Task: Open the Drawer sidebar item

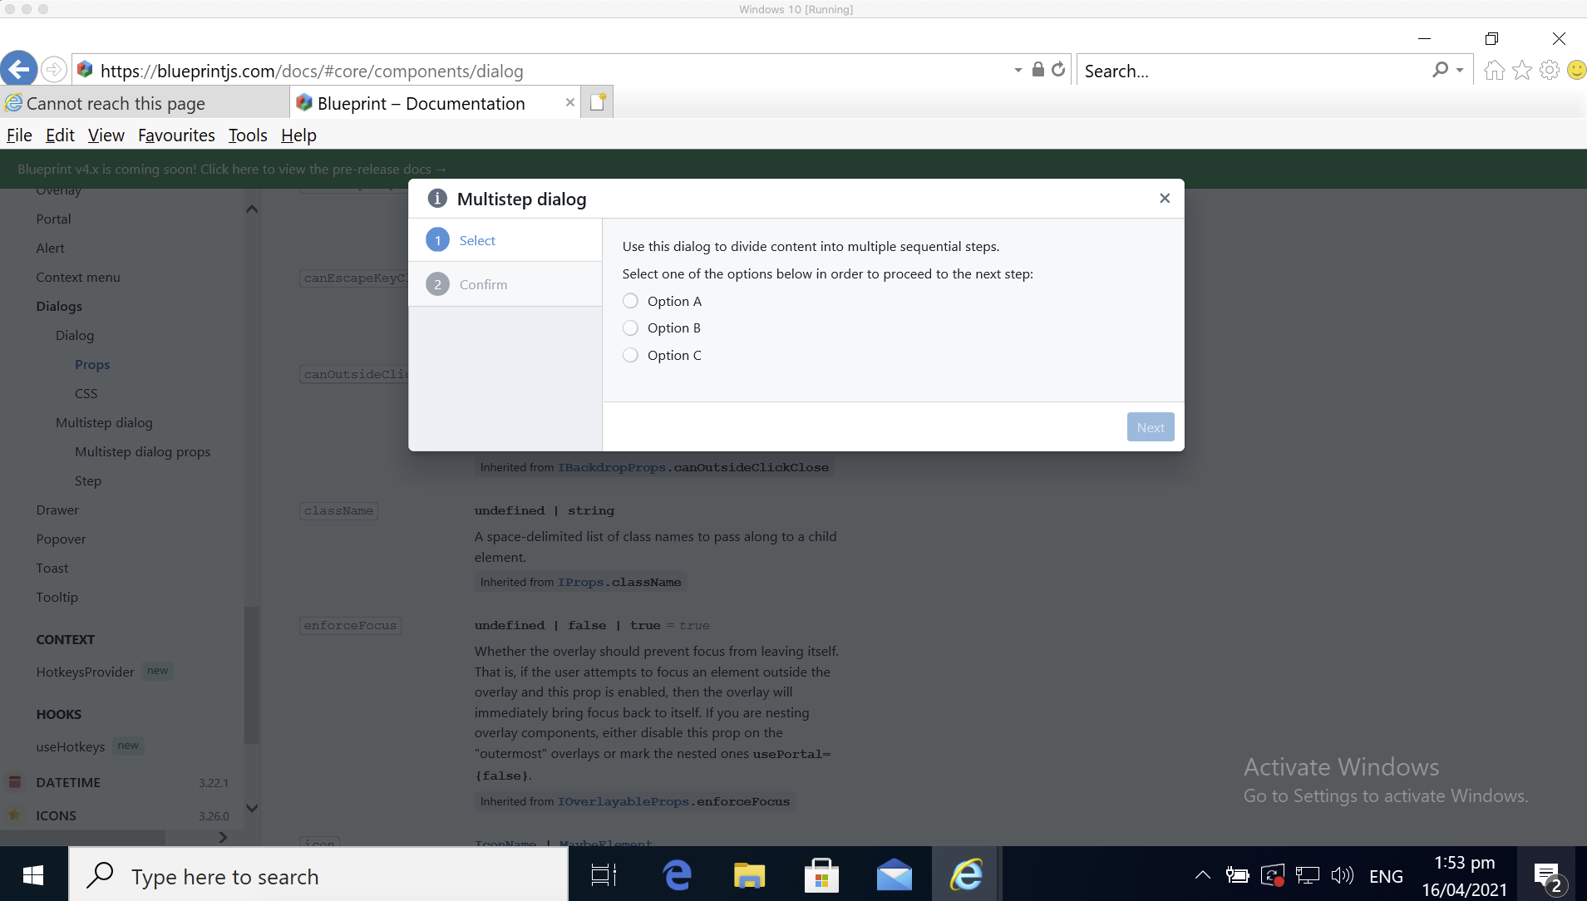Action: coord(57,510)
